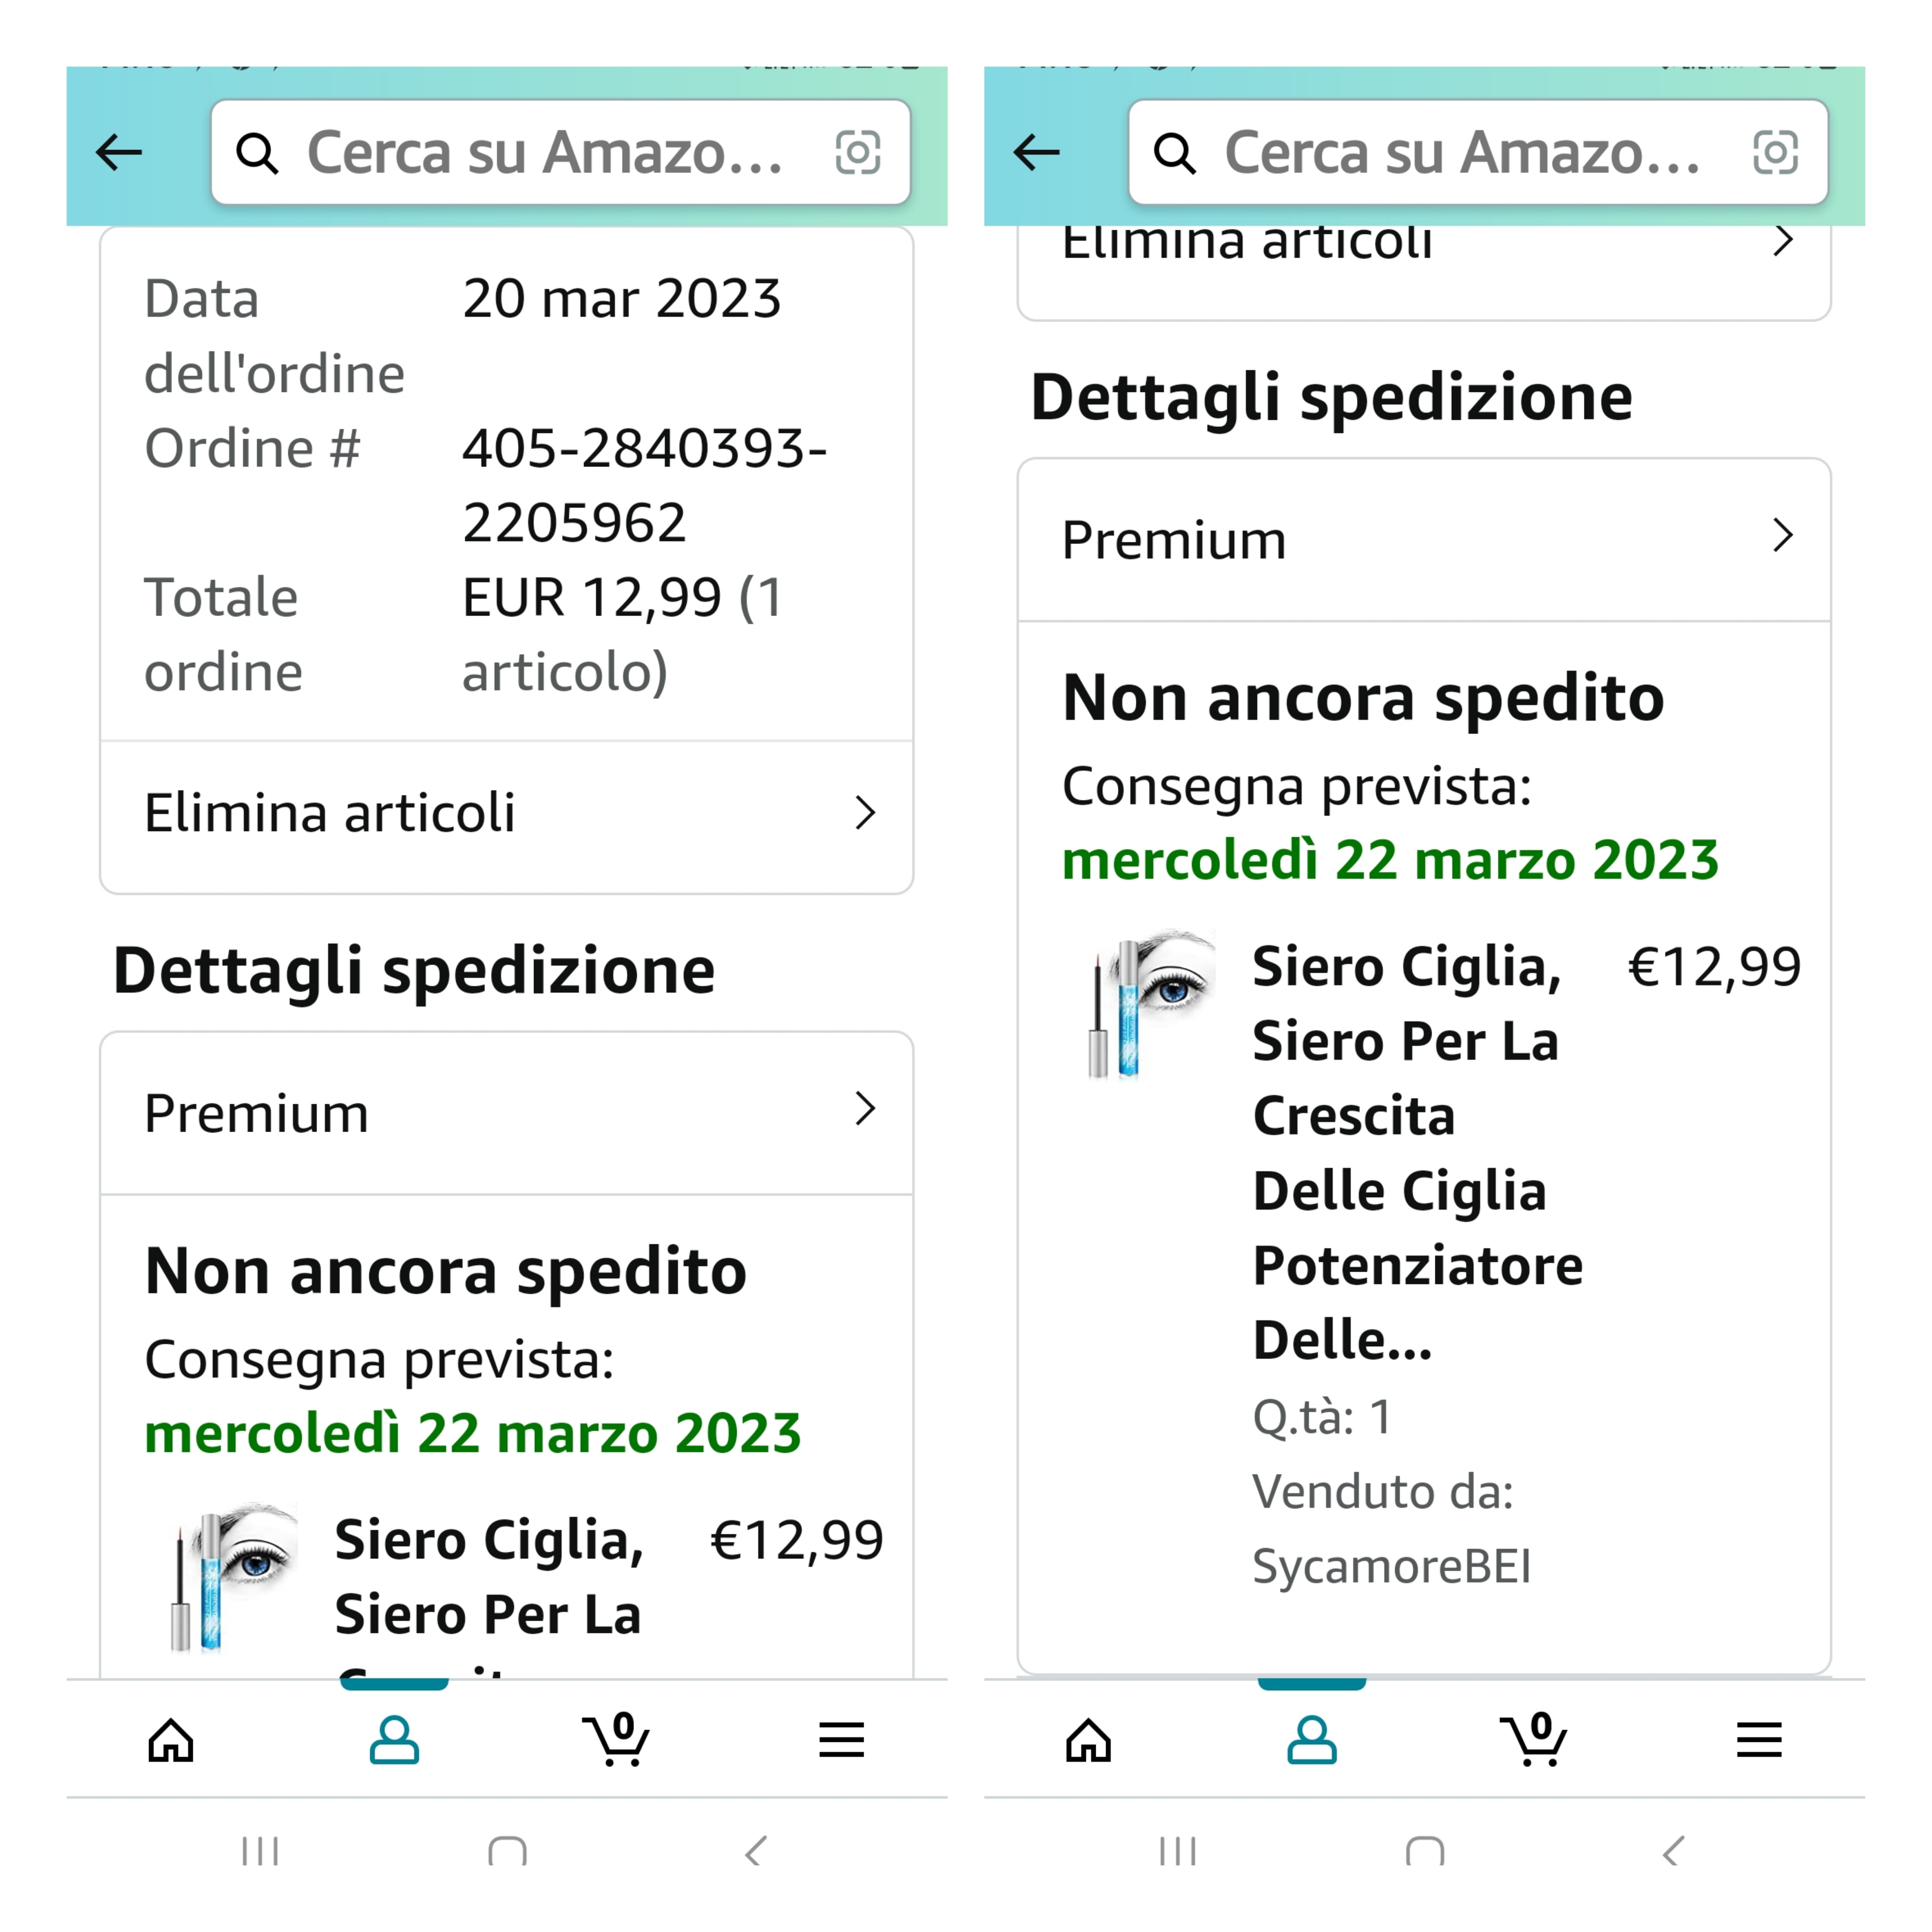Image resolution: width=1932 pixels, height=1932 pixels.
Task: Focus the Cerca su Amazon search field on right
Action: point(1460,153)
